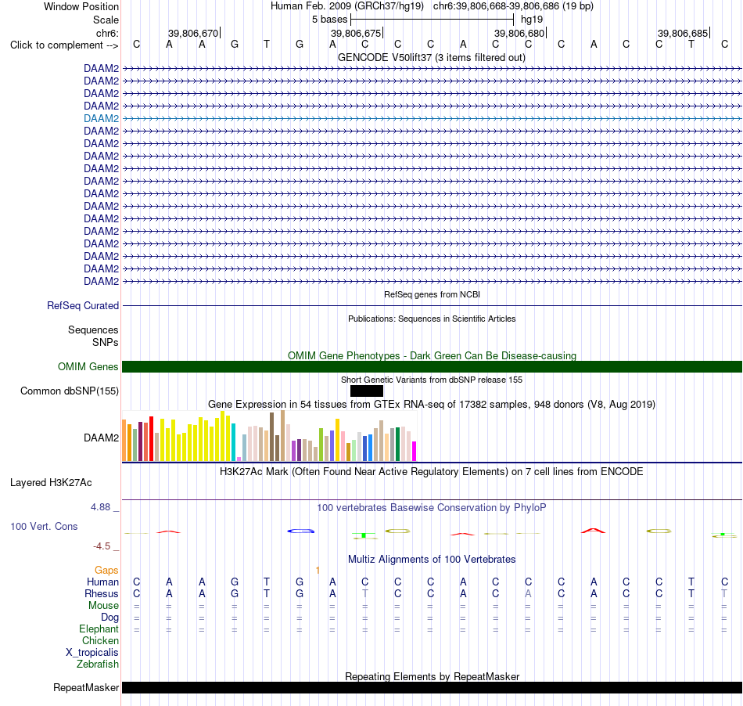Click the Rhesus alignment row label

[102, 593]
